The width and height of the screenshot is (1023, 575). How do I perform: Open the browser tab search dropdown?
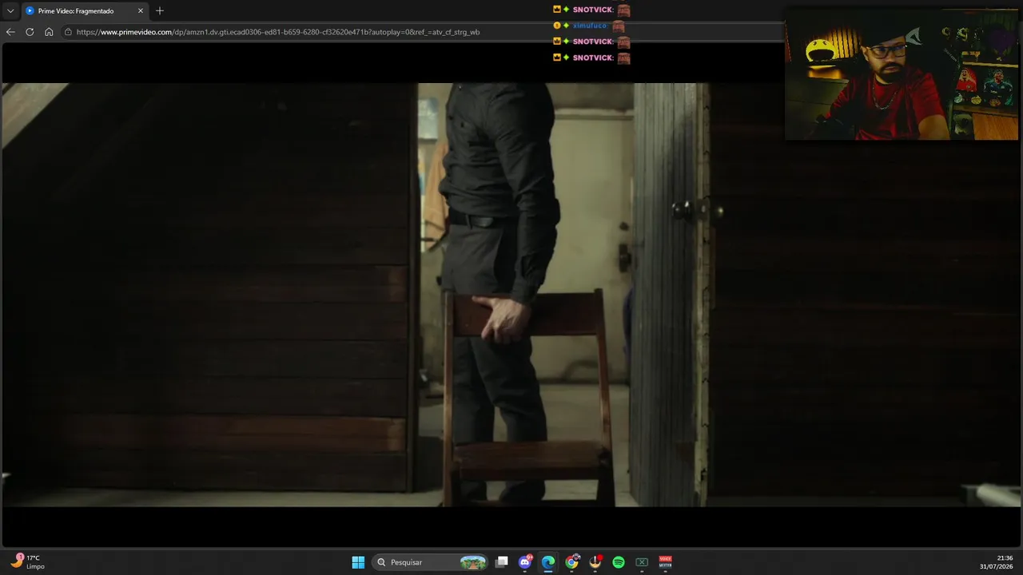coord(10,11)
